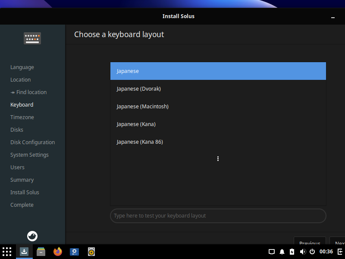345x259 pixels.
Task: Open the Raven sidebar toggle icon
Action: 340,252
